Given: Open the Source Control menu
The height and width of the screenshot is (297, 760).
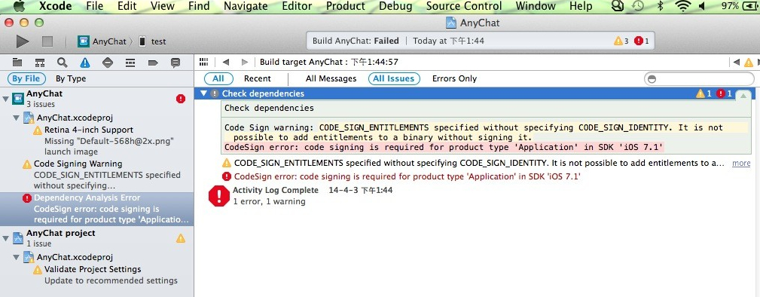Looking at the screenshot, I should coord(464,6).
